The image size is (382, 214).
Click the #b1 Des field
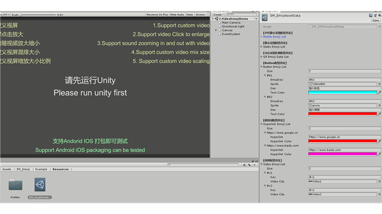pyautogui.click(x=344, y=89)
